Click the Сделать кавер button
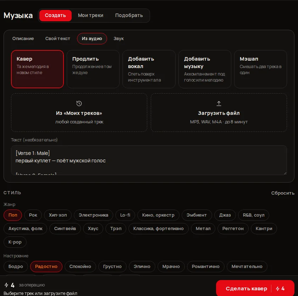Image resolution: width=298 pixels, height=296 pixels. click(x=255, y=289)
